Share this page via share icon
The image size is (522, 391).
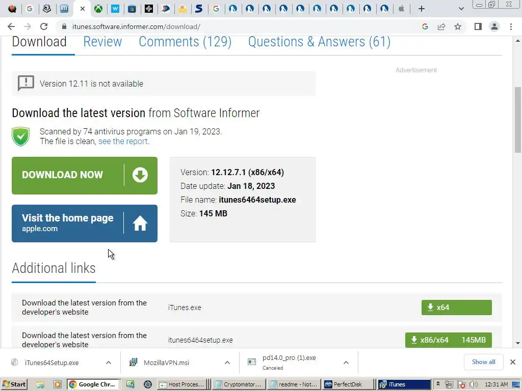coord(441,26)
